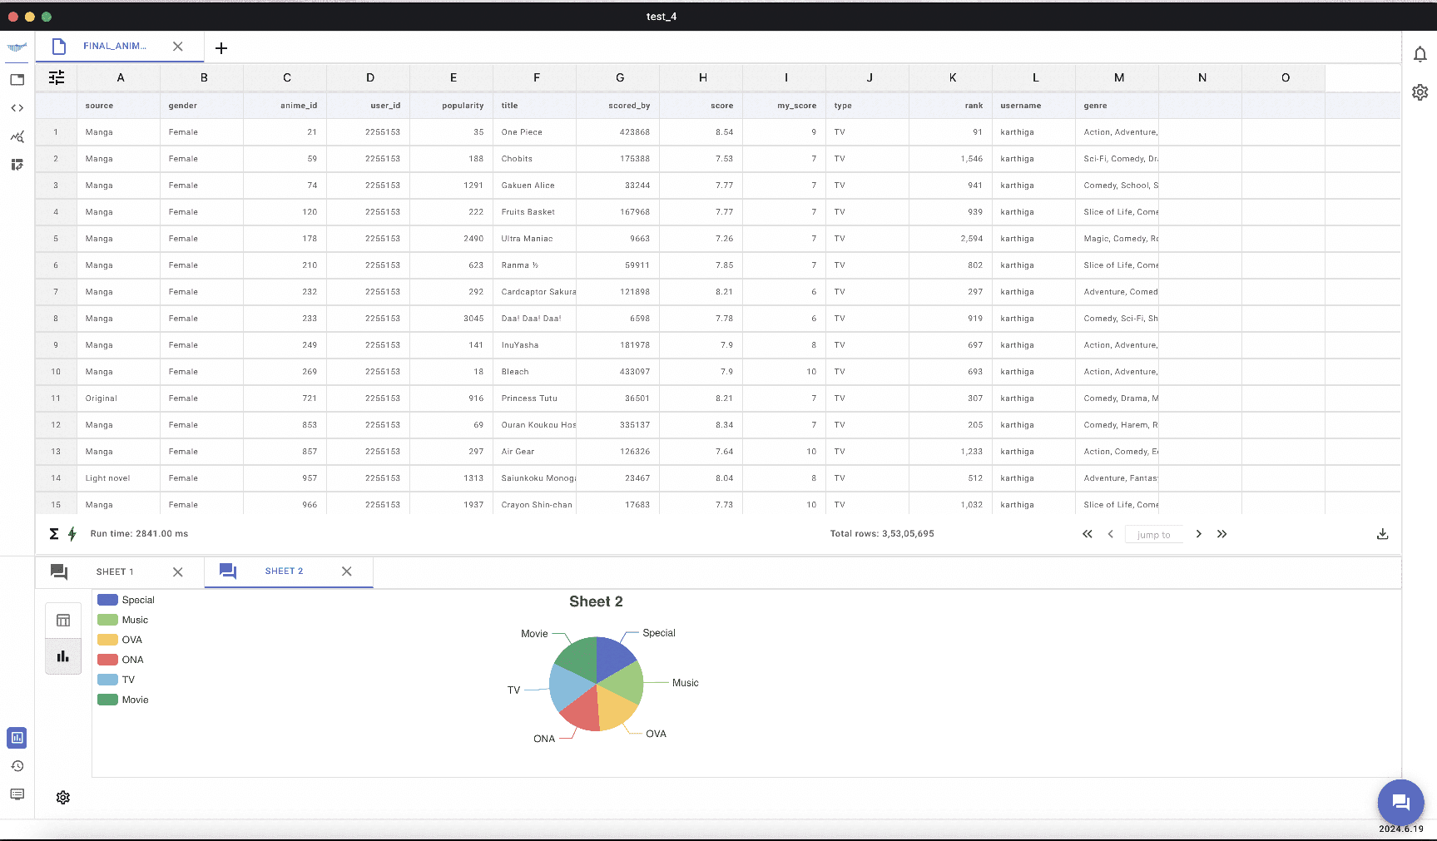Switch to table view in sheet panel
The height and width of the screenshot is (841, 1437).
pyautogui.click(x=63, y=621)
